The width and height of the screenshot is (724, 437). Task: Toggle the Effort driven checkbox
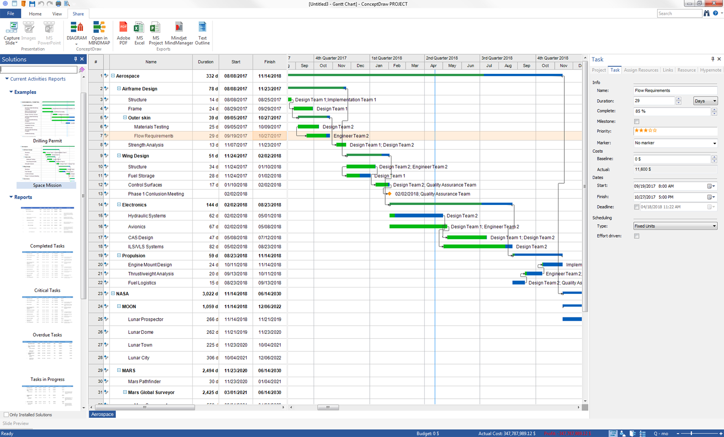click(x=637, y=236)
